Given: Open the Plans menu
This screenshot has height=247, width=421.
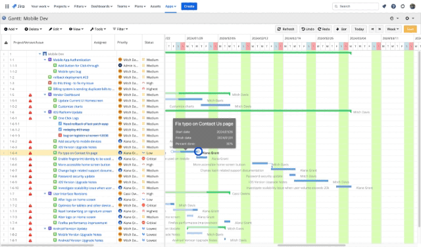Looking at the screenshot, I should [140, 6].
